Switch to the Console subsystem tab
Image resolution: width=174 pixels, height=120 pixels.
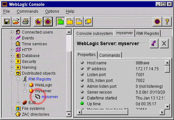click(x=94, y=33)
